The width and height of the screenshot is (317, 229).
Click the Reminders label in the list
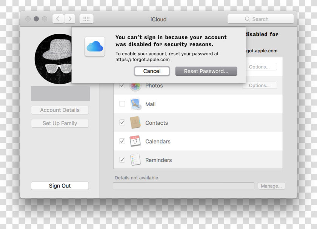coord(159,160)
